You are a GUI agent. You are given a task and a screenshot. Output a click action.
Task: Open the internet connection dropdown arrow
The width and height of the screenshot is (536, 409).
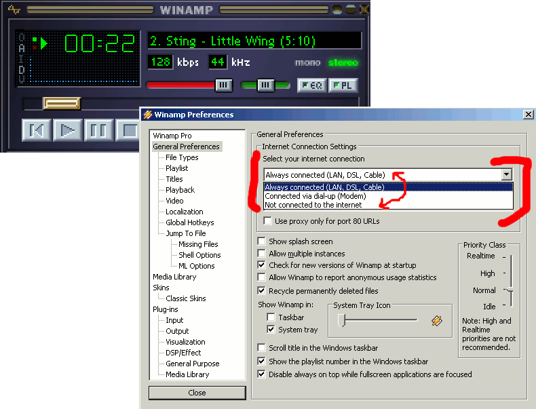[x=507, y=174]
